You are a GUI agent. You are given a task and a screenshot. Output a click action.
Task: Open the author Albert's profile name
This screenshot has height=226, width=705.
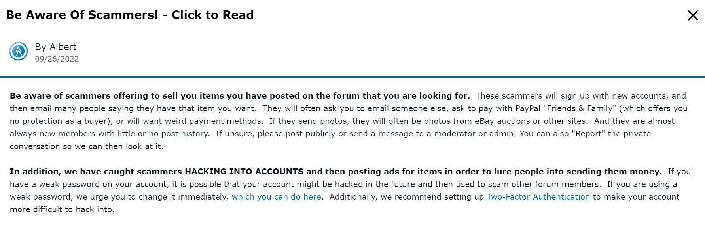63,47
